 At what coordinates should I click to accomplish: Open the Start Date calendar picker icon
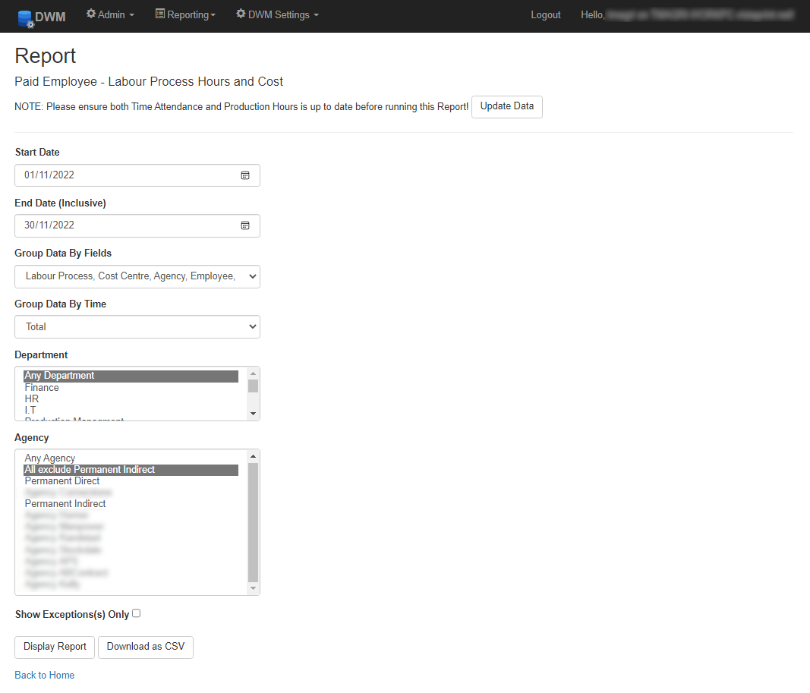pyautogui.click(x=245, y=175)
